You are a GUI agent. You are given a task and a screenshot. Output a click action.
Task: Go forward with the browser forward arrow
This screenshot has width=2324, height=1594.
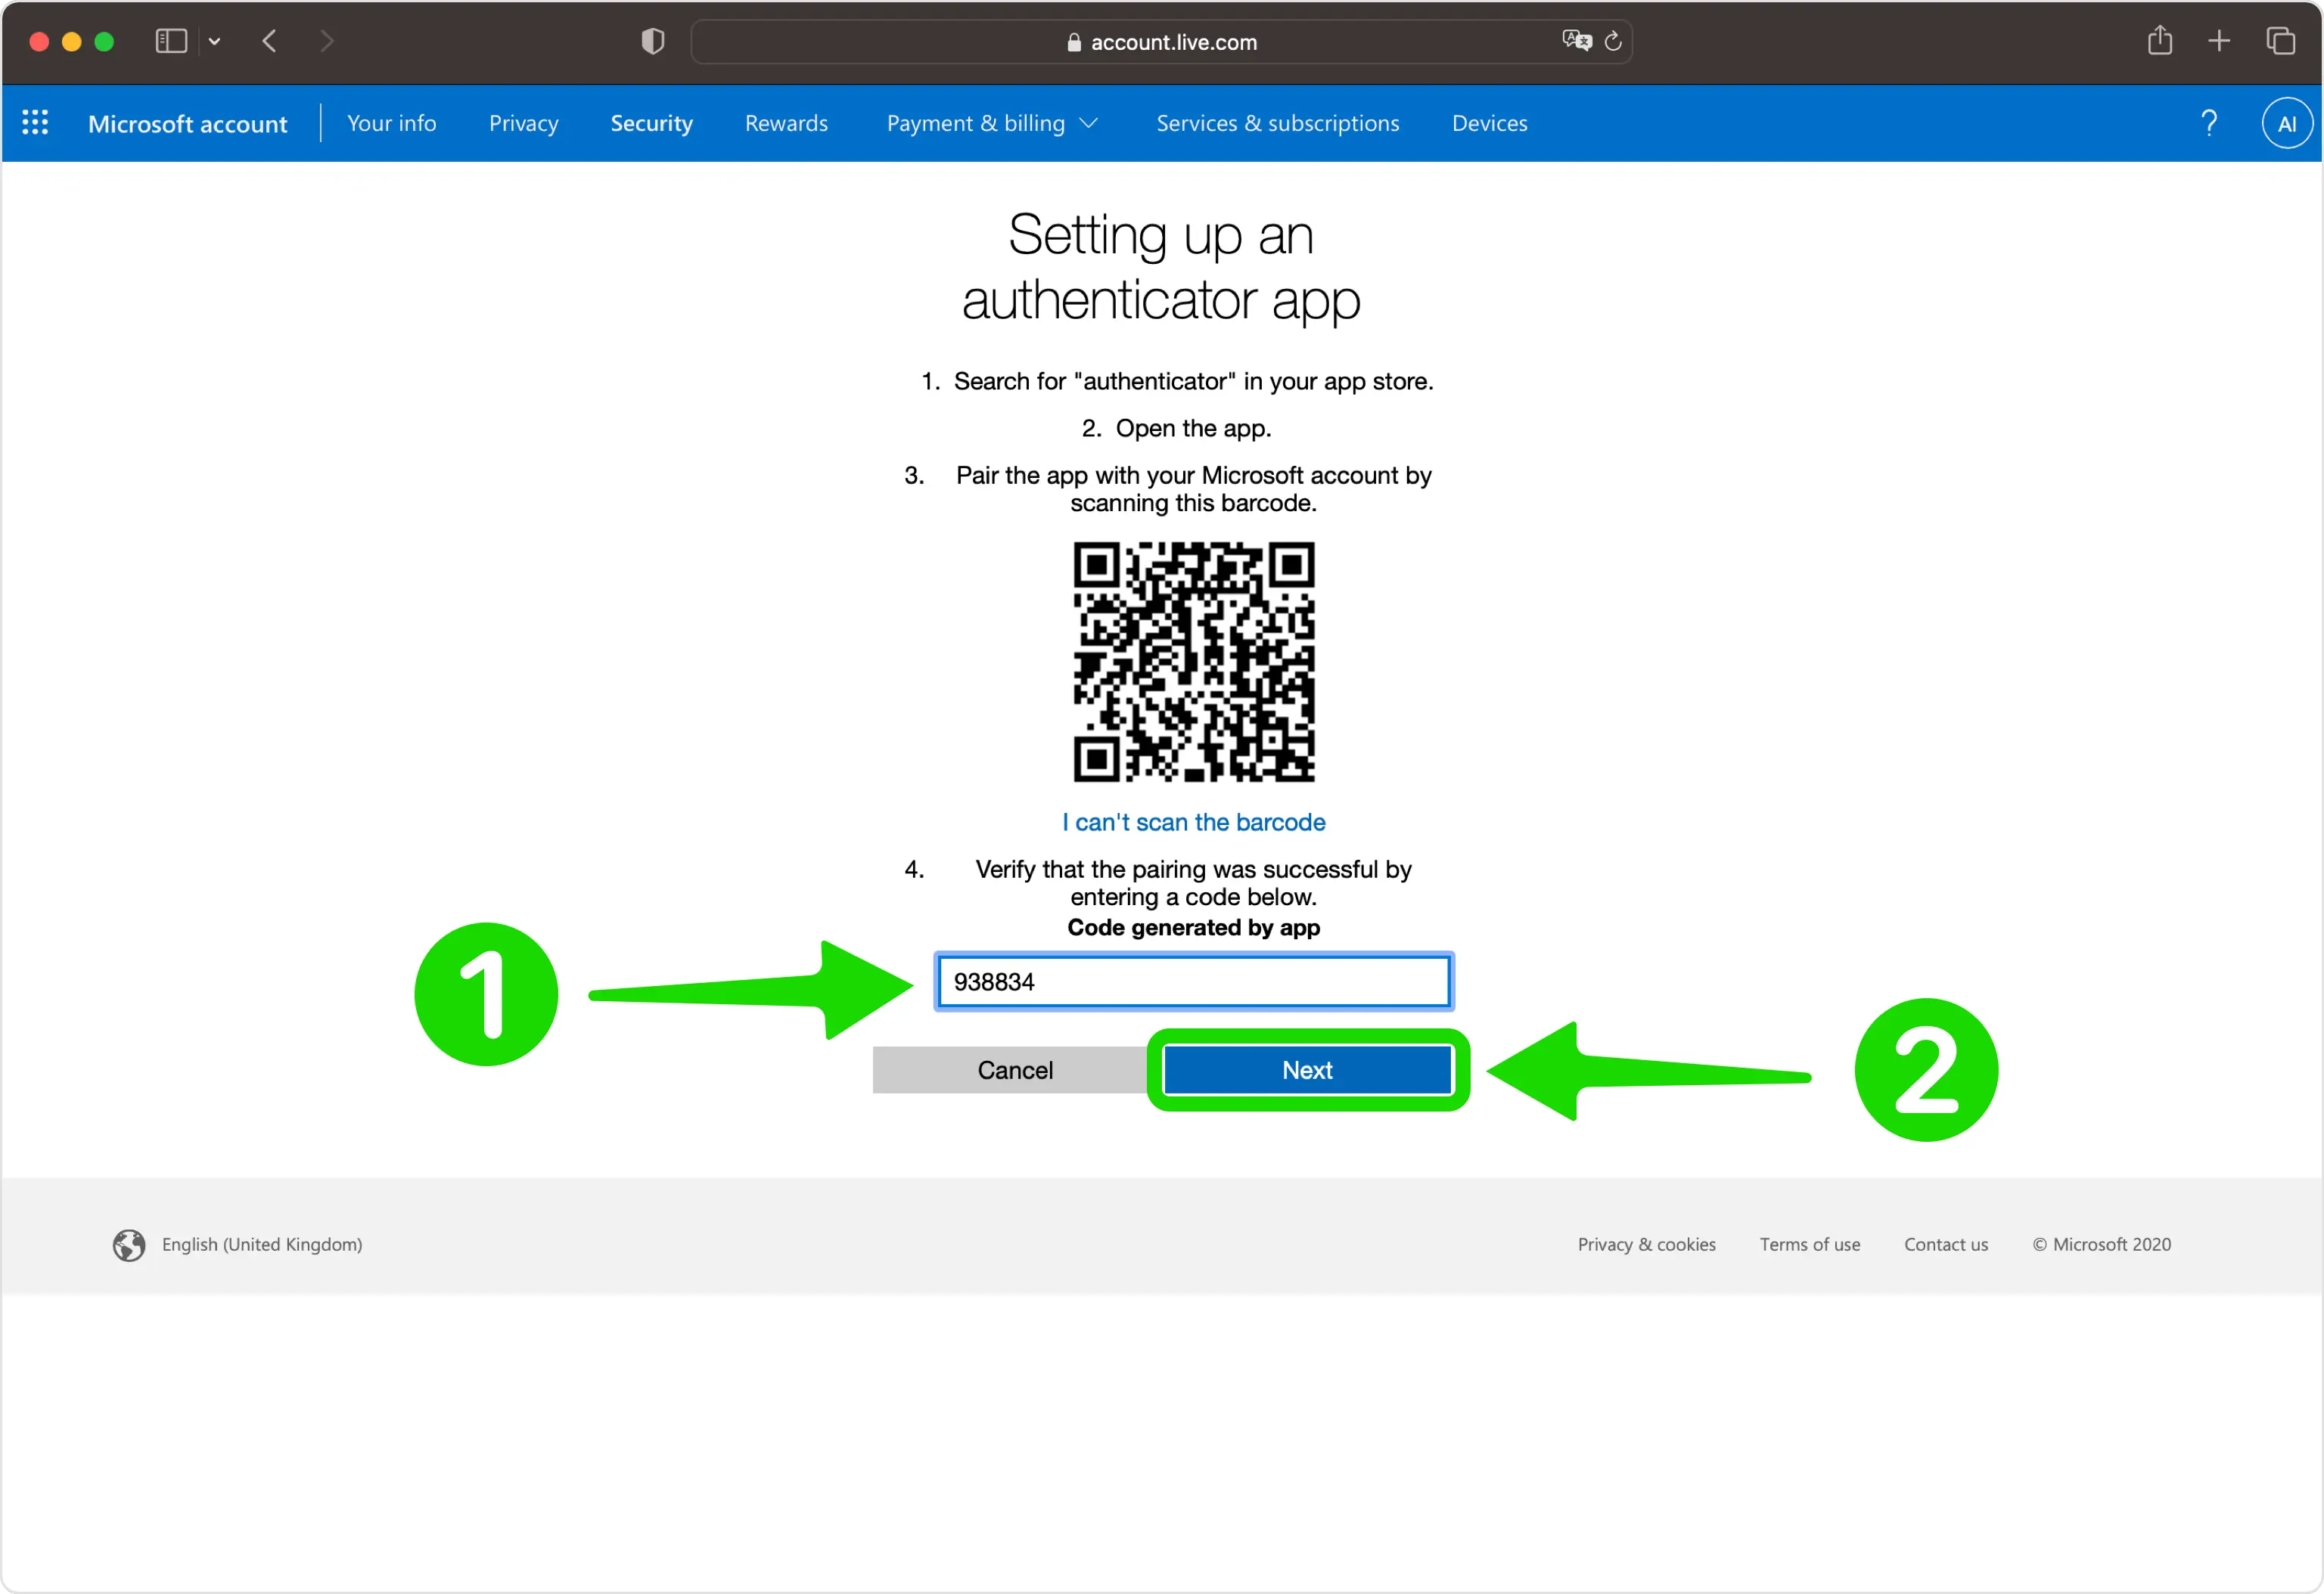[x=326, y=41]
